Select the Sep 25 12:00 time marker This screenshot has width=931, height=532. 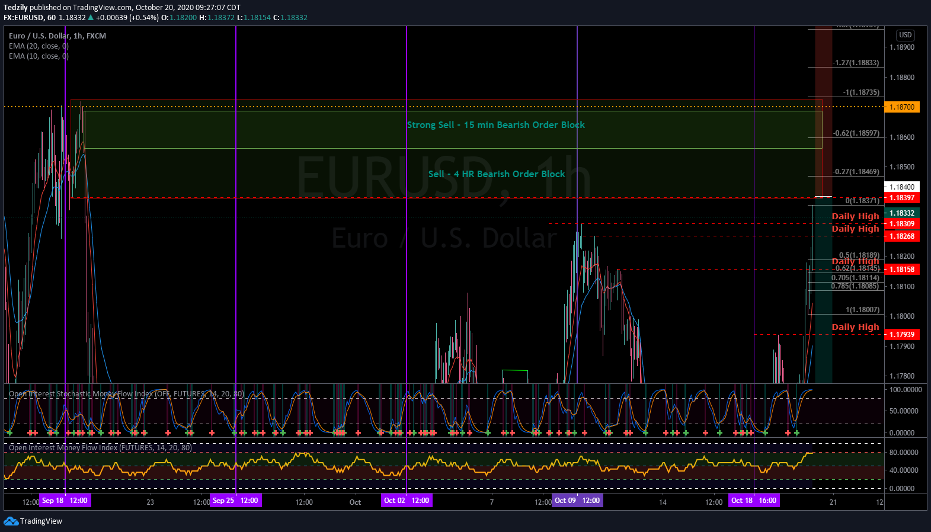pyautogui.click(x=235, y=501)
